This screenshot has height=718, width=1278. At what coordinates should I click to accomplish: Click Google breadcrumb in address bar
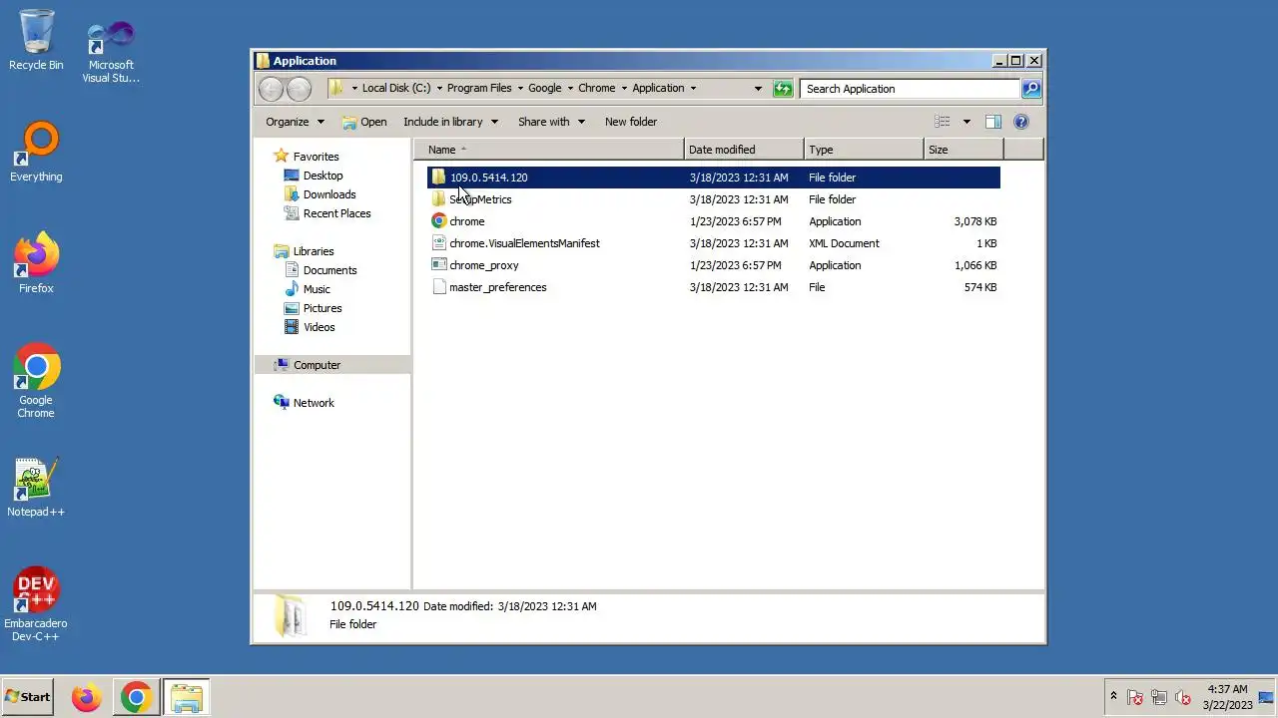545,89
